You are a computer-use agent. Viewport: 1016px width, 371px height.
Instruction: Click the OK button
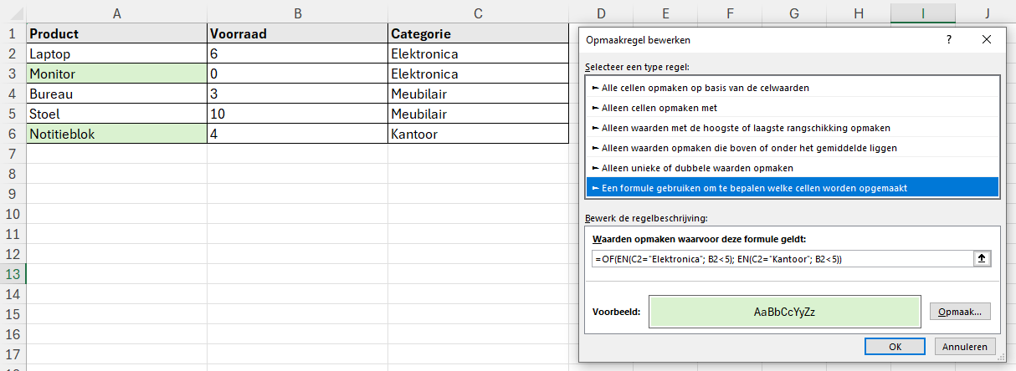tap(895, 347)
